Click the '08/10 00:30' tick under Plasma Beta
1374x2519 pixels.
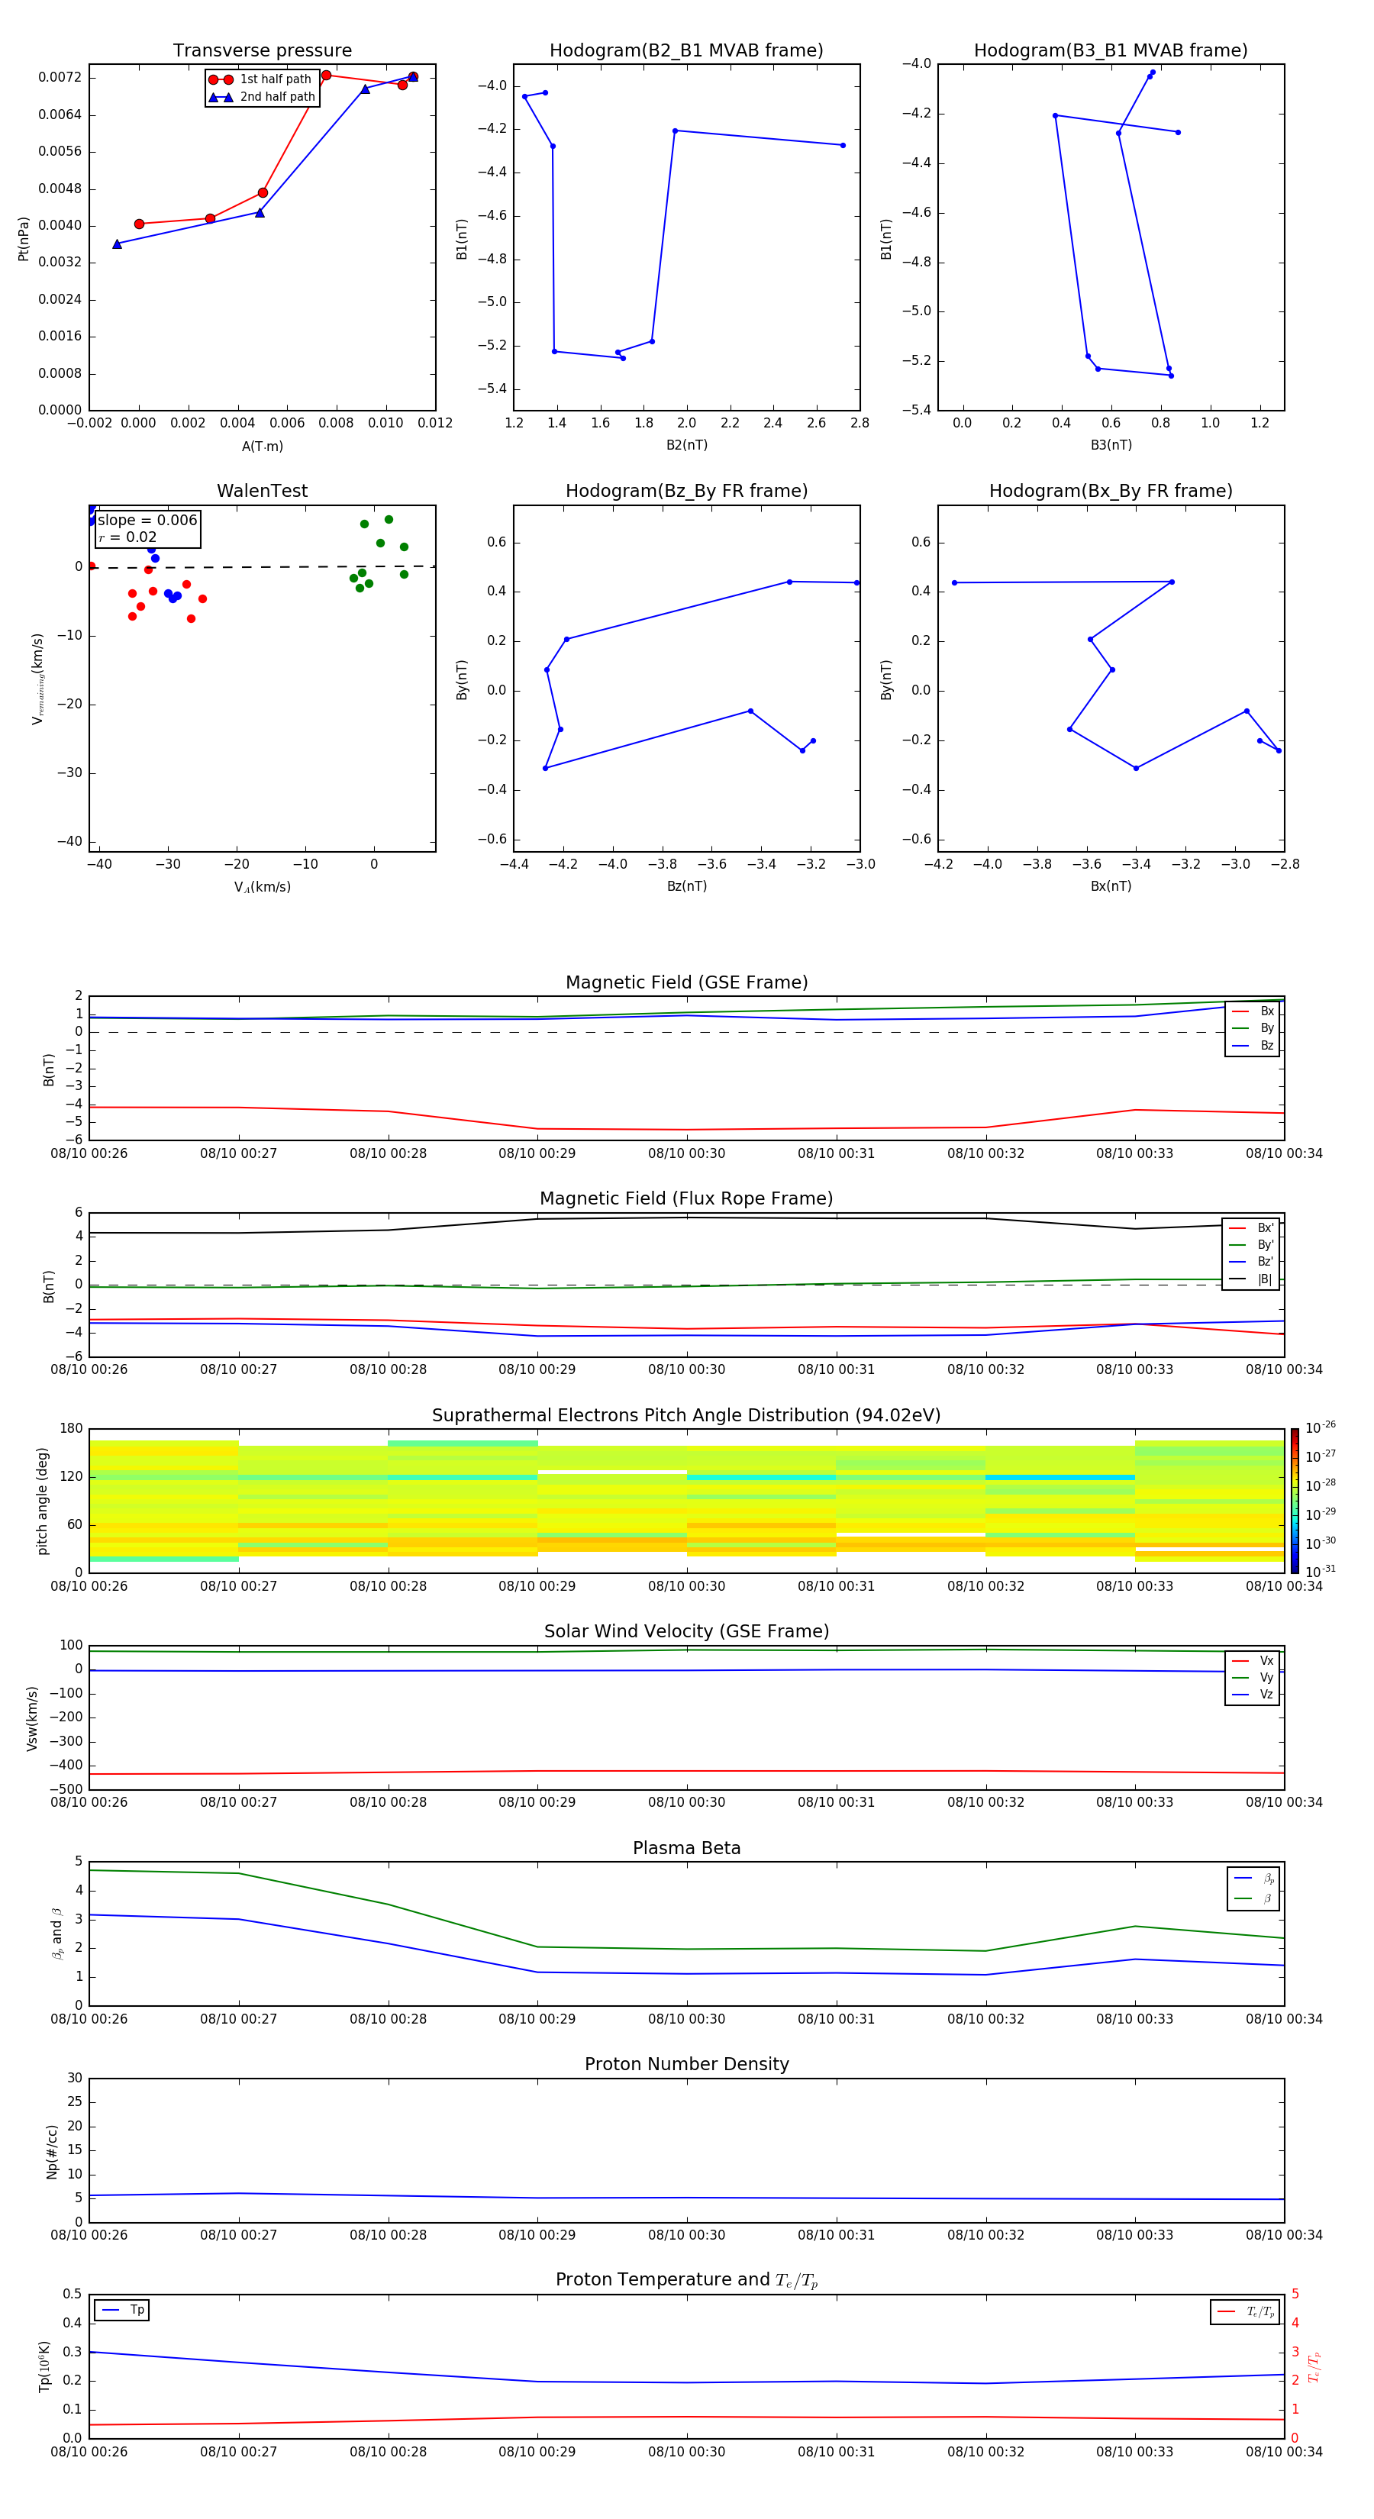(x=686, y=2019)
